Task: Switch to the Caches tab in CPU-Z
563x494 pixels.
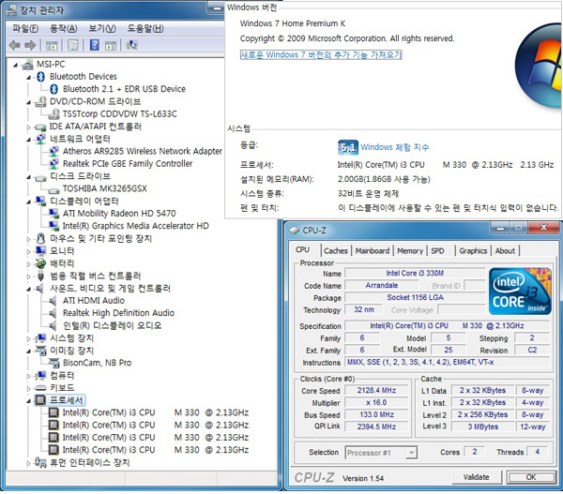Action: pyautogui.click(x=336, y=251)
